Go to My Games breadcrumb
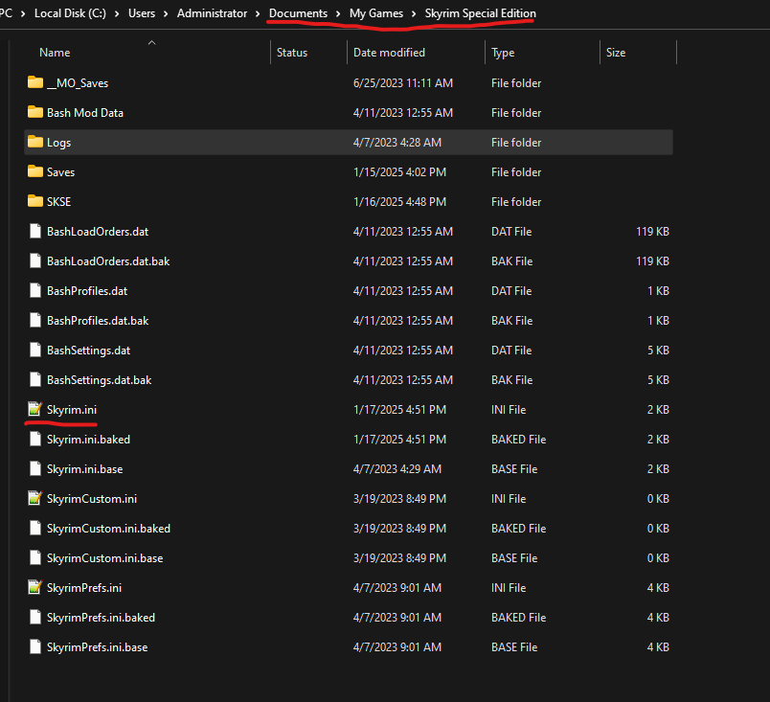770x702 pixels. (376, 13)
